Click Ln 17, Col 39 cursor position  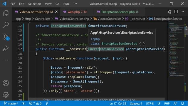pos(118,103)
